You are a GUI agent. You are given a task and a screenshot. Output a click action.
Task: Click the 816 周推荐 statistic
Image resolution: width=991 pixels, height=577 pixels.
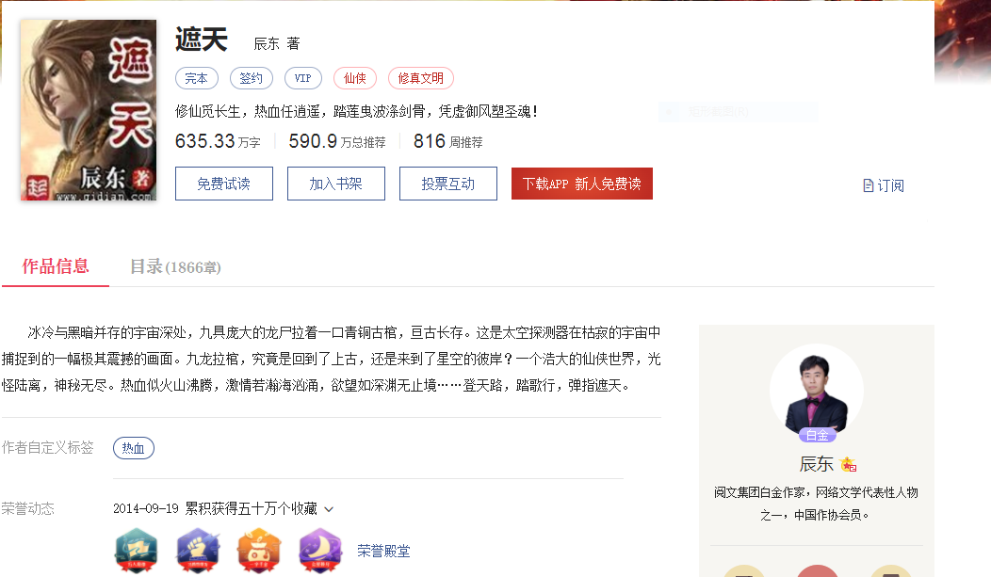tap(448, 141)
